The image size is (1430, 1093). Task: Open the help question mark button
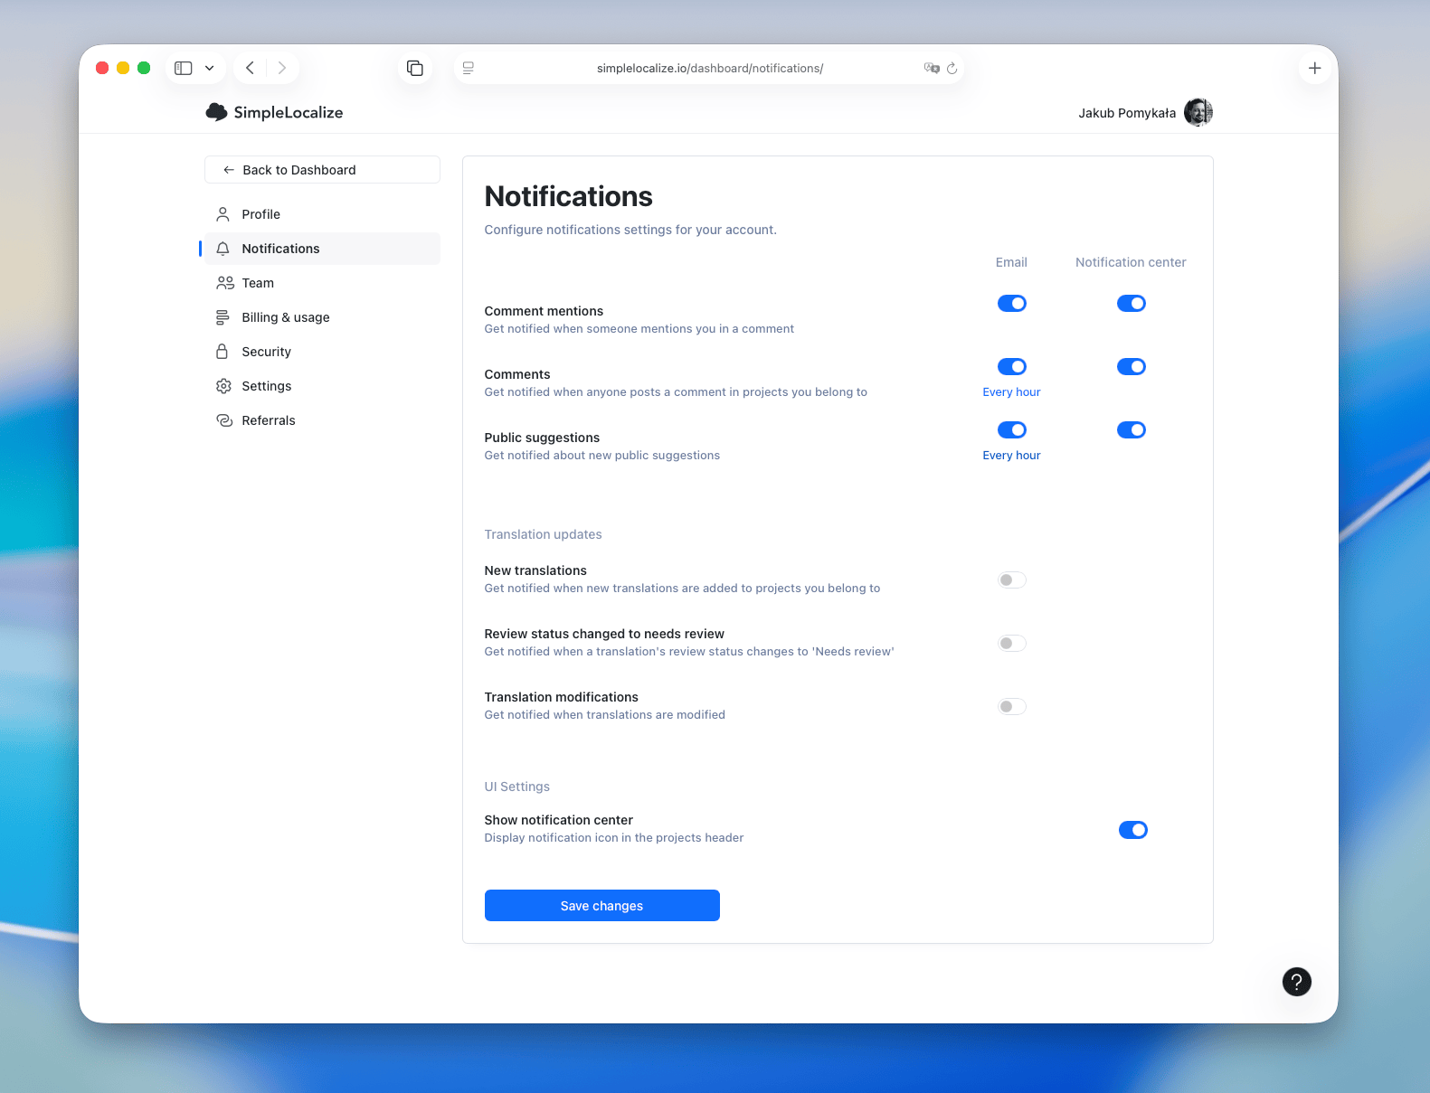(1297, 982)
